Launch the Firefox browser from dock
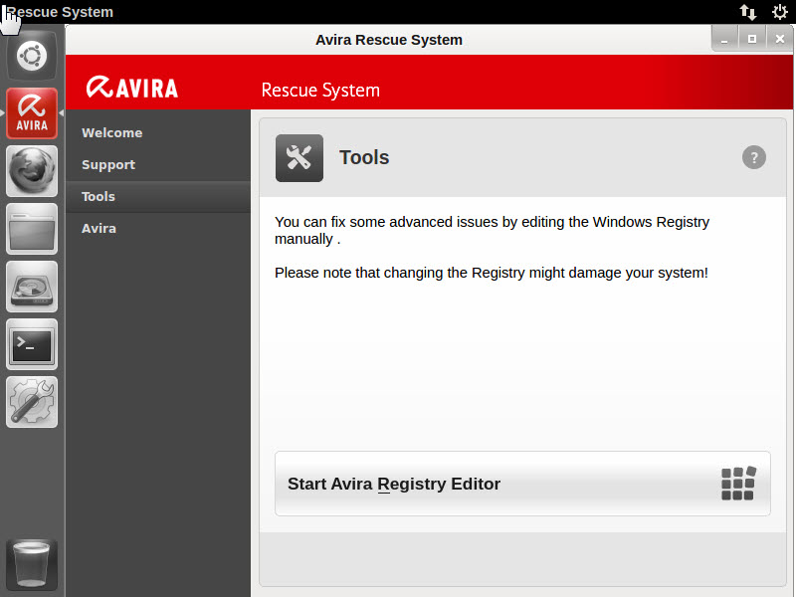The height and width of the screenshot is (597, 796). pyautogui.click(x=32, y=171)
